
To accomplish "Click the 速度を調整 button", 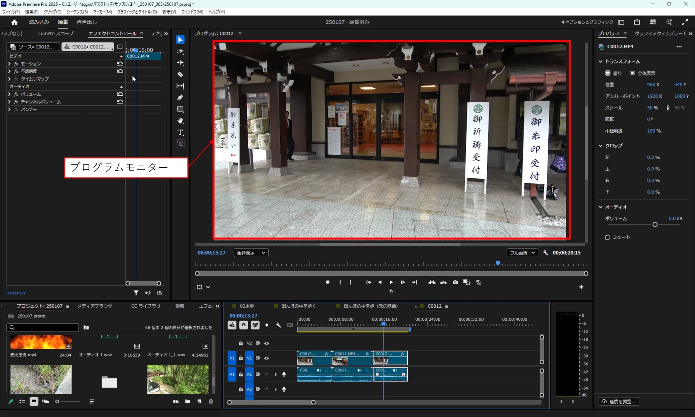I will pyautogui.click(x=619, y=401).
